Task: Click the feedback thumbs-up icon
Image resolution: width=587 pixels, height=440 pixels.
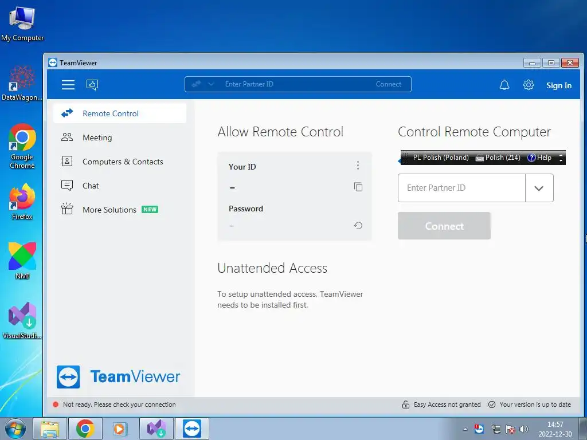Action: [92, 85]
